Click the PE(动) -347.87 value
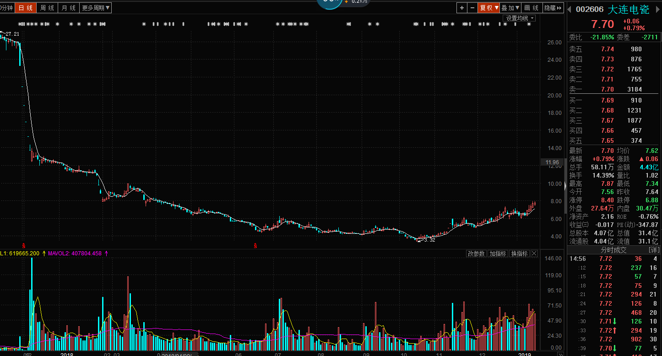662x356 pixels. pos(647,225)
